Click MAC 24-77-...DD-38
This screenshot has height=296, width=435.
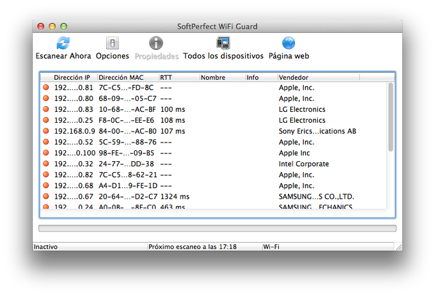coord(127,164)
